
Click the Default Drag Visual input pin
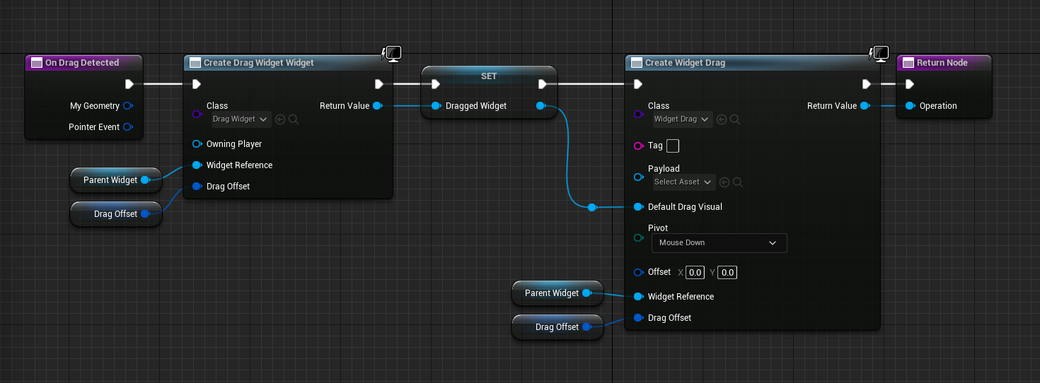tap(638, 207)
